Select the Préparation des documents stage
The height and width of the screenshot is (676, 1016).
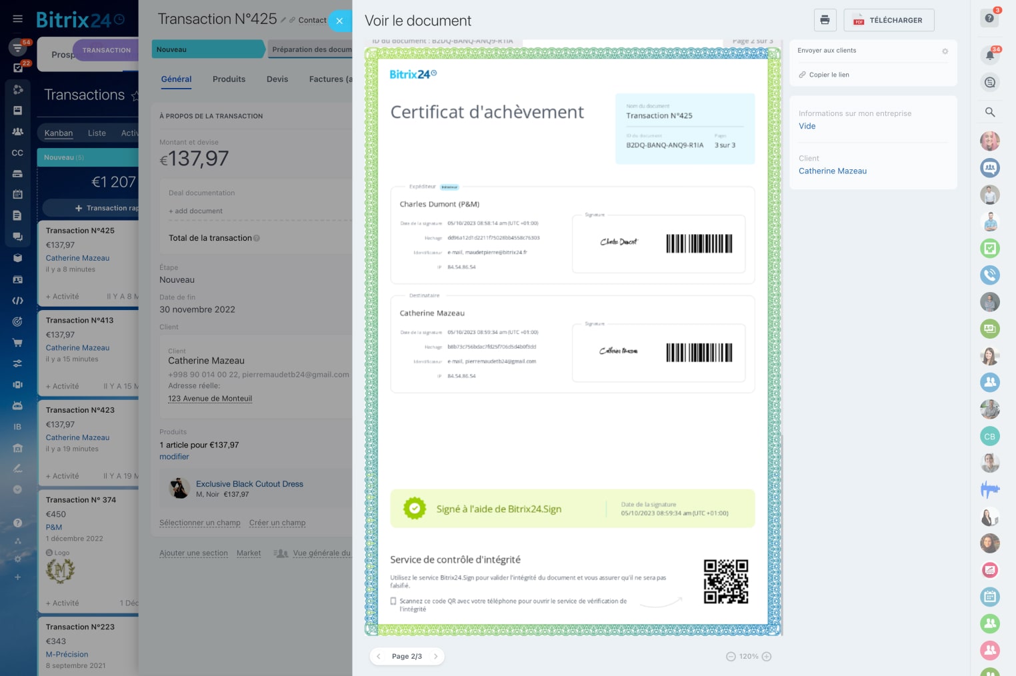pos(311,49)
